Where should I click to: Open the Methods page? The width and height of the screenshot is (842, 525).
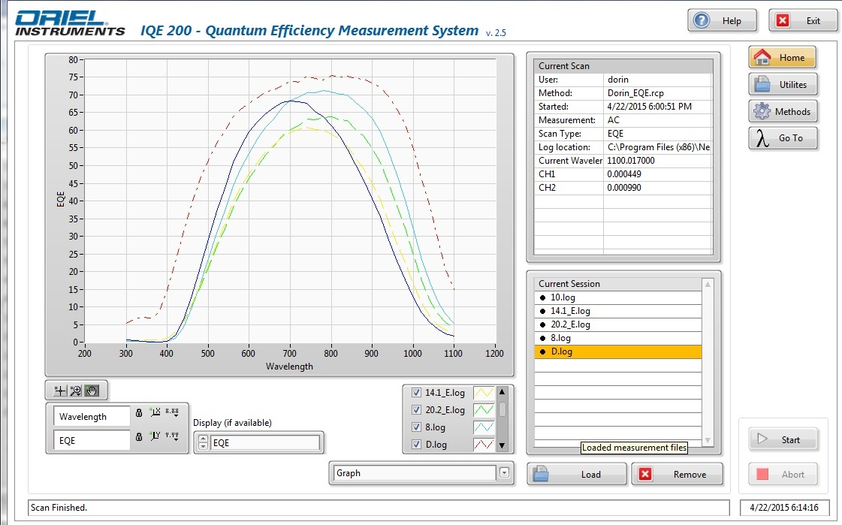click(783, 111)
